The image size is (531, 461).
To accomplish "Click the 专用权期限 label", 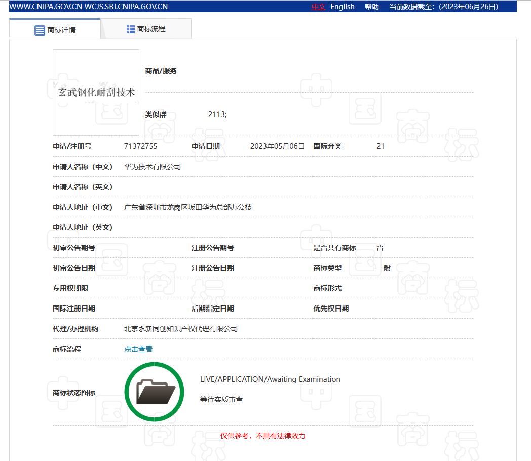I will coord(70,288).
